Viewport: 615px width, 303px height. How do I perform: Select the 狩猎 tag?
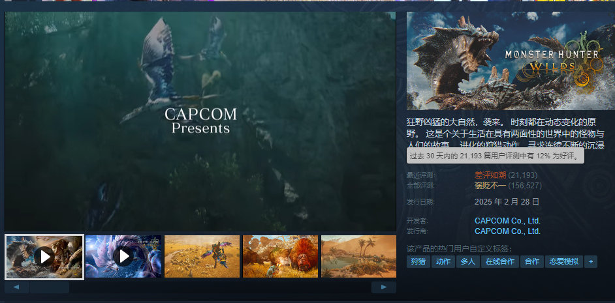(x=418, y=261)
